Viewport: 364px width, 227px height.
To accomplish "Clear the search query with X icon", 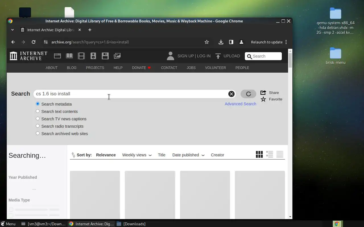I will [x=231, y=94].
